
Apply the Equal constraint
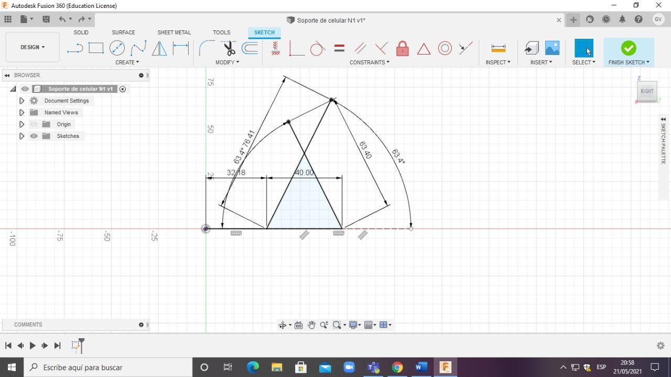coord(339,48)
